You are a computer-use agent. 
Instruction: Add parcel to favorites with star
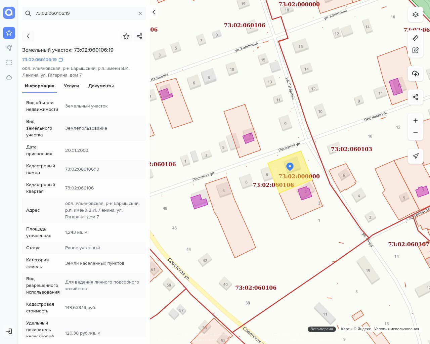coord(126,36)
